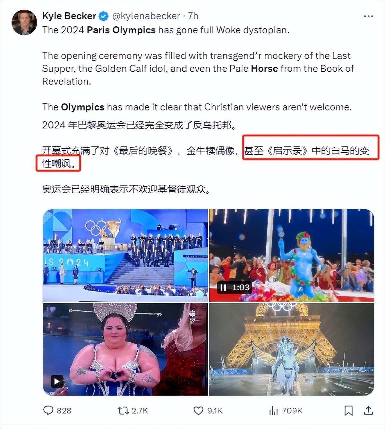This screenshot has width=385, height=429.
Task: Click the share upload icon
Action: [369, 410]
